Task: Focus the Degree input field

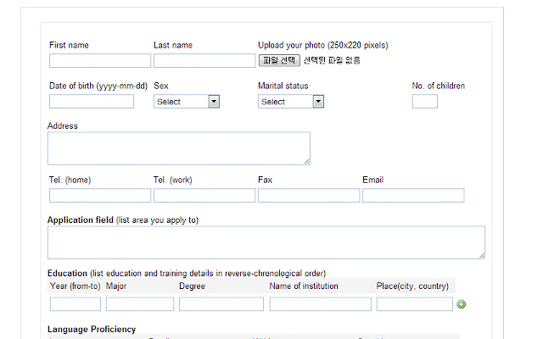Action: (x=221, y=304)
